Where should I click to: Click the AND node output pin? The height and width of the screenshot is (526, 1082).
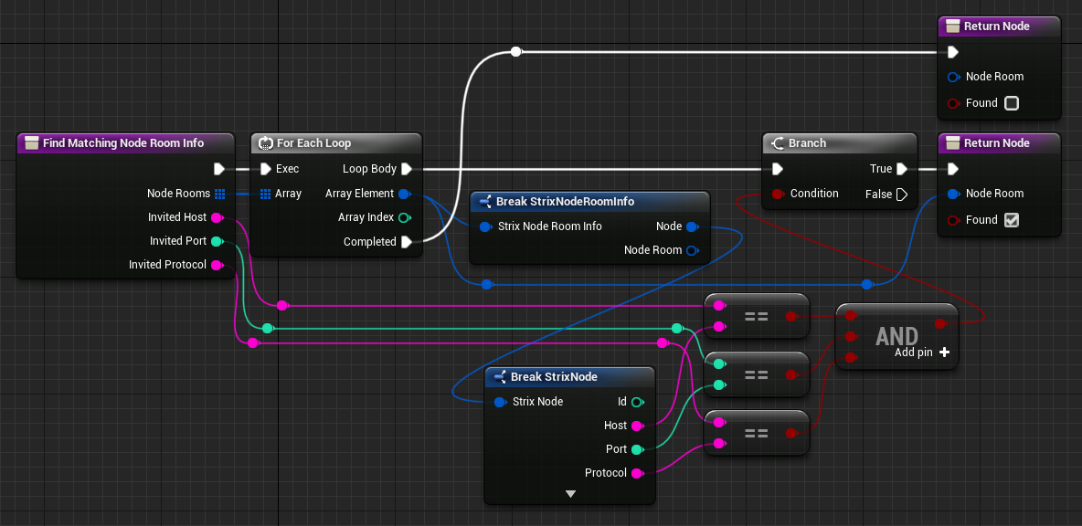point(940,323)
